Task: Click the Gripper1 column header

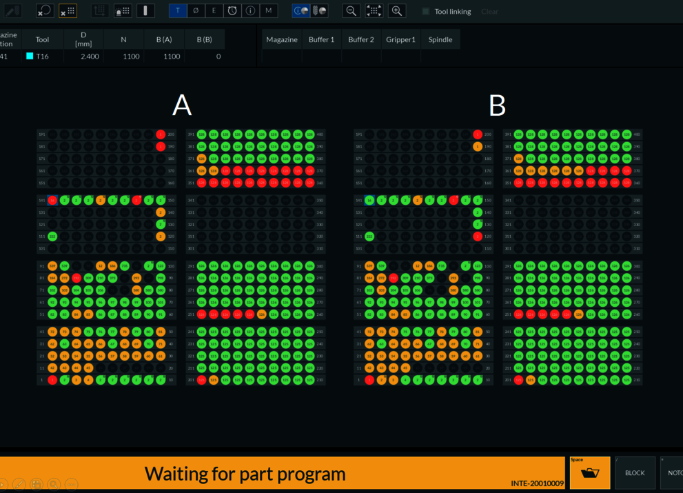Action: point(400,39)
